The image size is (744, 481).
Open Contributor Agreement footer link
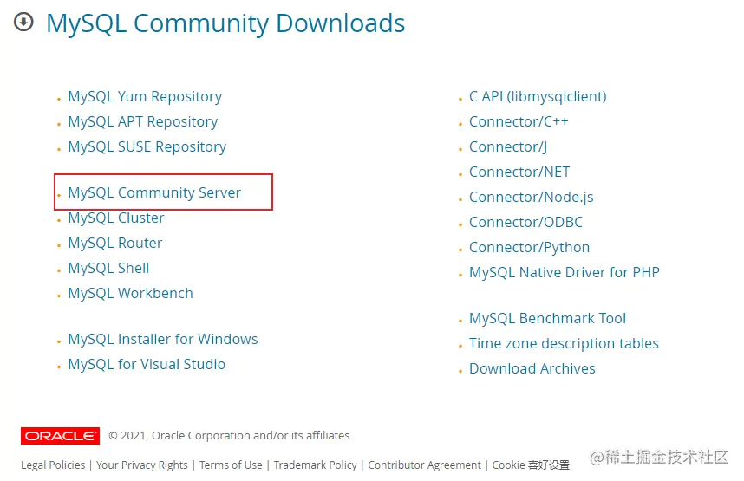[424, 465]
